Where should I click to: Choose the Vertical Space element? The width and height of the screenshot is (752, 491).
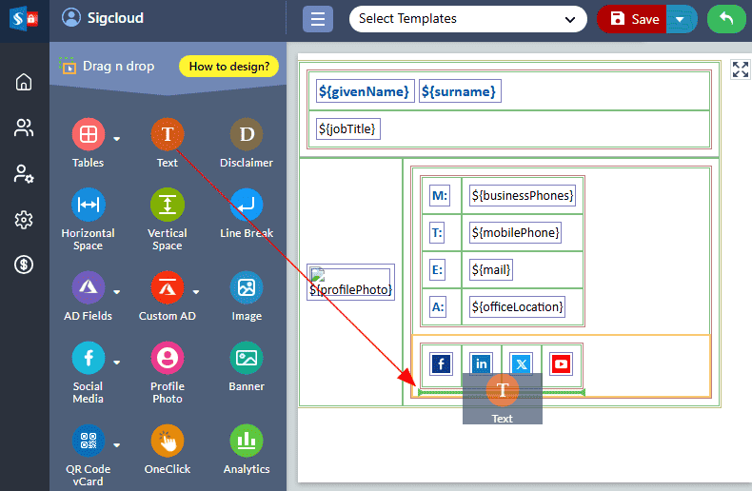tap(168, 206)
